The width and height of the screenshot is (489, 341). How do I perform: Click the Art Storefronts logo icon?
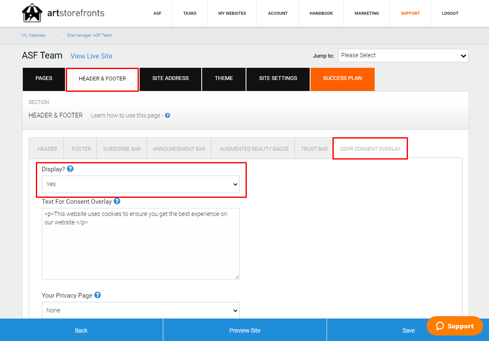tap(32, 13)
